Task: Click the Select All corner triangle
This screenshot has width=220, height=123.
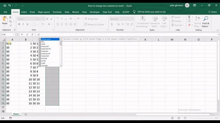Action: coord(4,40)
